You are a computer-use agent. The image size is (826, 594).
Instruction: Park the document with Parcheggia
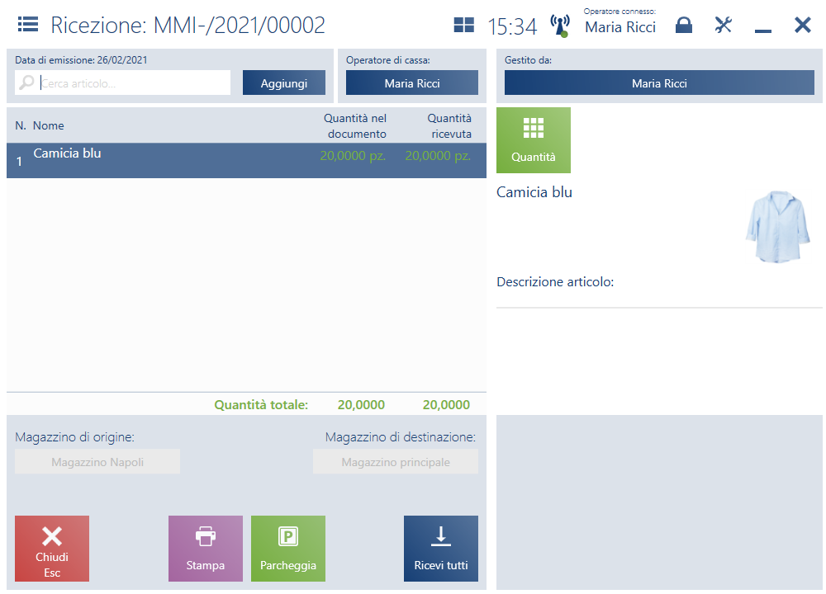288,549
